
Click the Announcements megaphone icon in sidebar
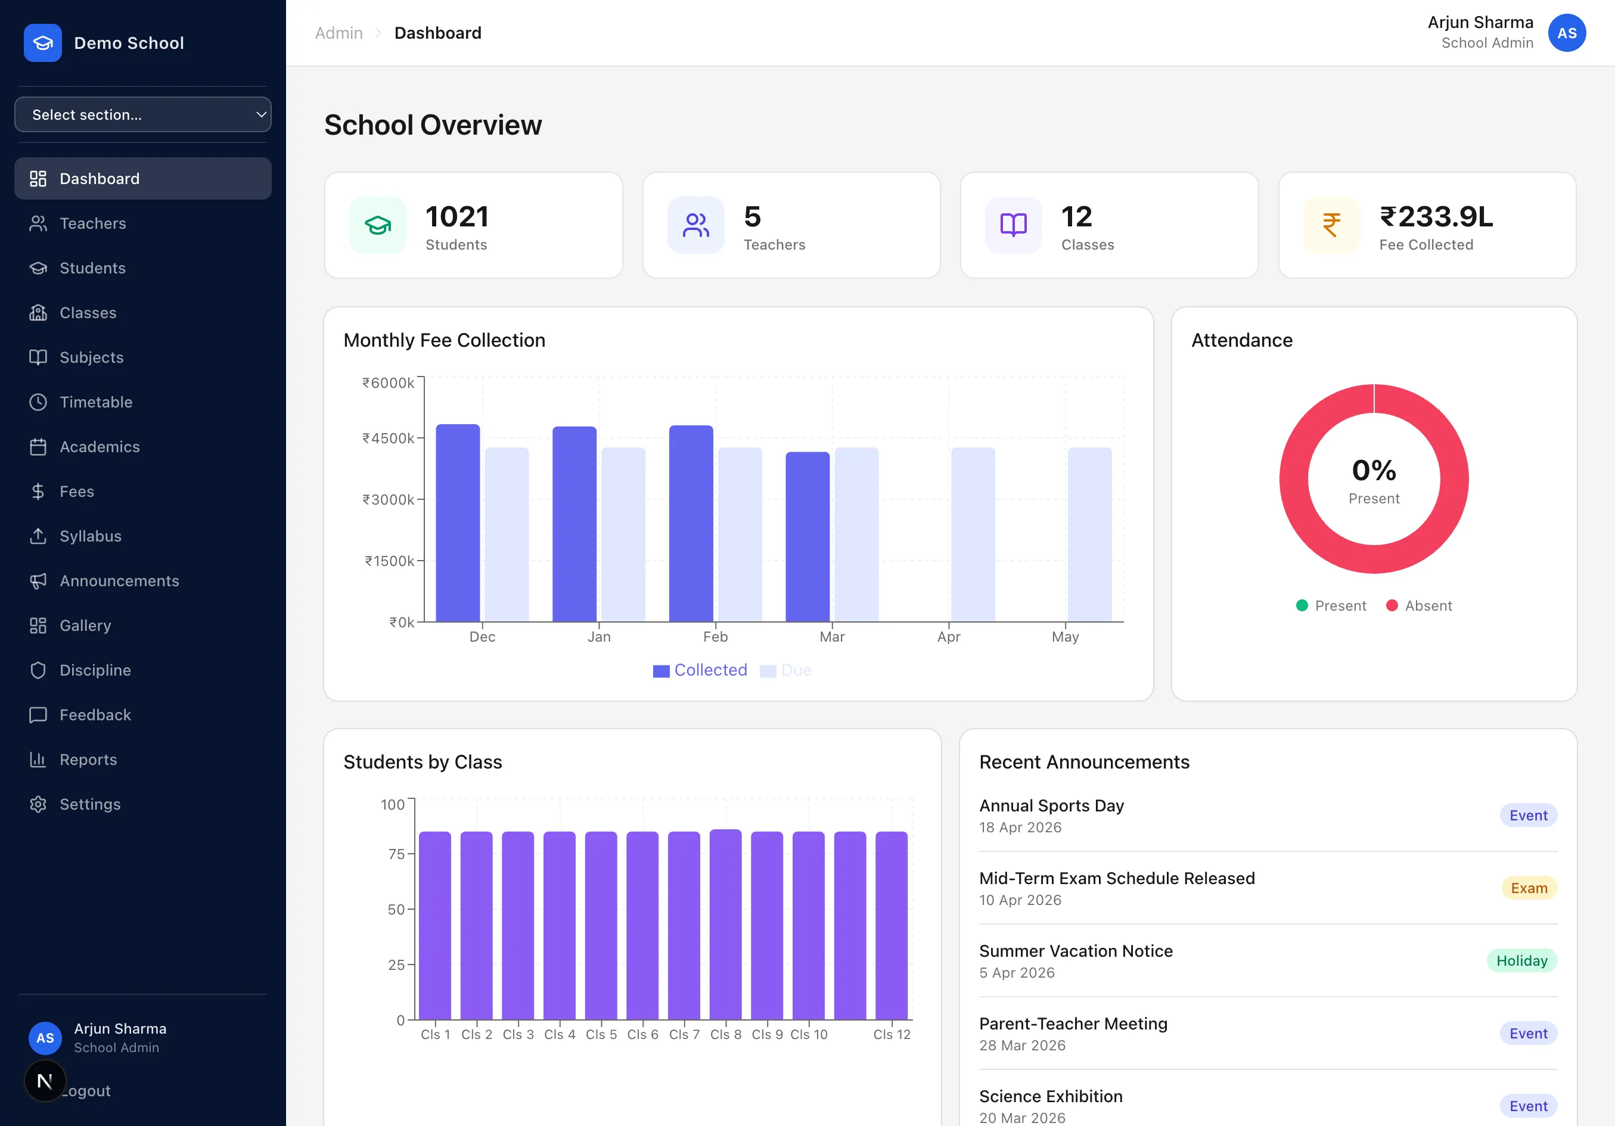pos(38,581)
